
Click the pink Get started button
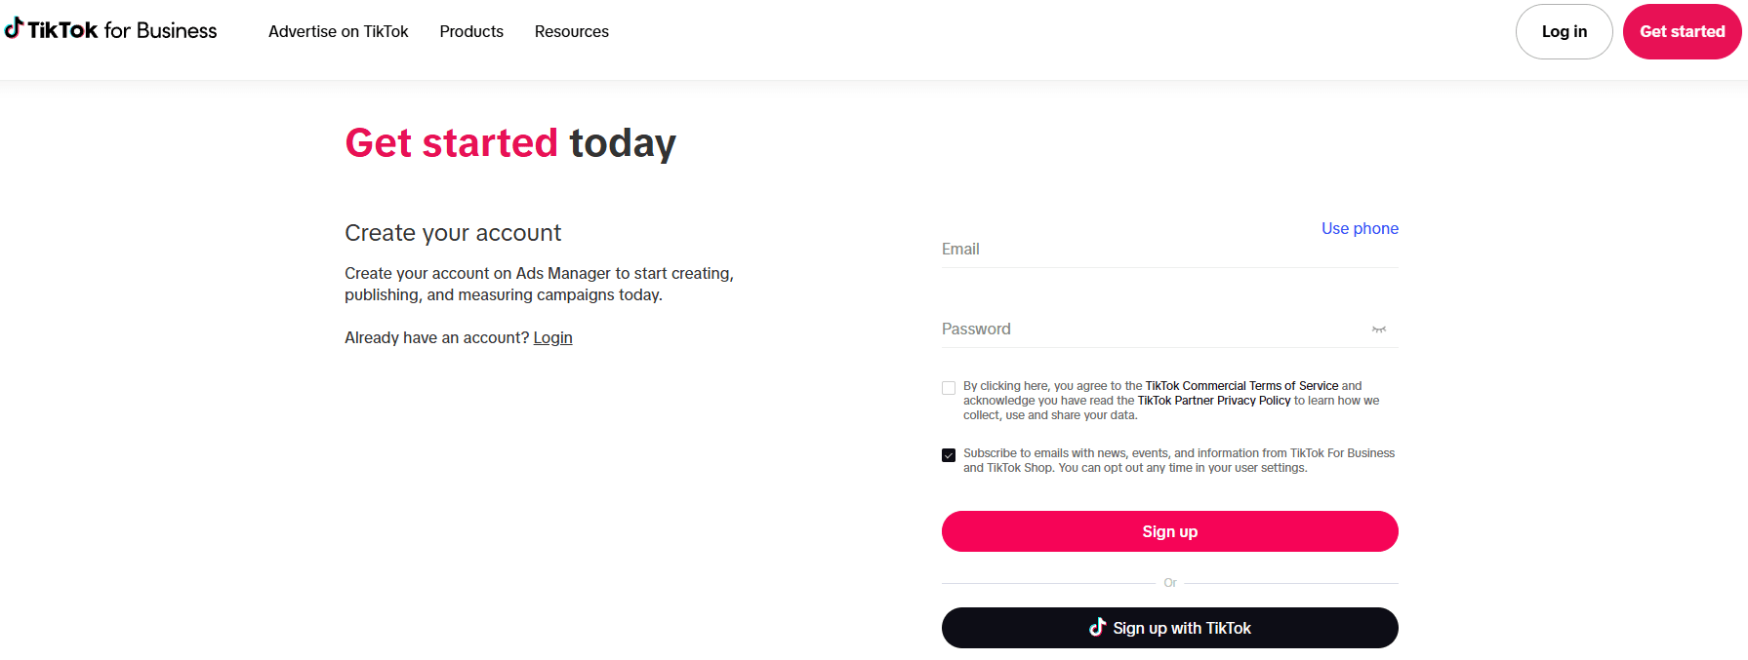[1682, 31]
